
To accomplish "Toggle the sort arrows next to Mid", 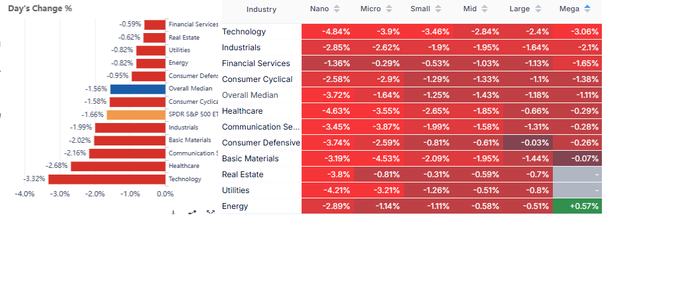I will point(485,9).
